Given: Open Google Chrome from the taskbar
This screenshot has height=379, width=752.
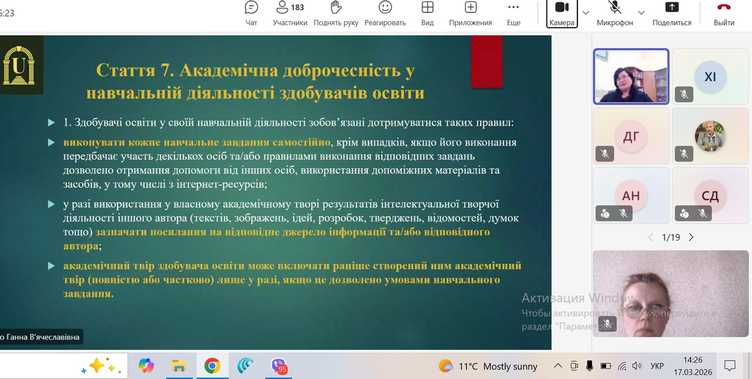Looking at the screenshot, I should click(212, 366).
